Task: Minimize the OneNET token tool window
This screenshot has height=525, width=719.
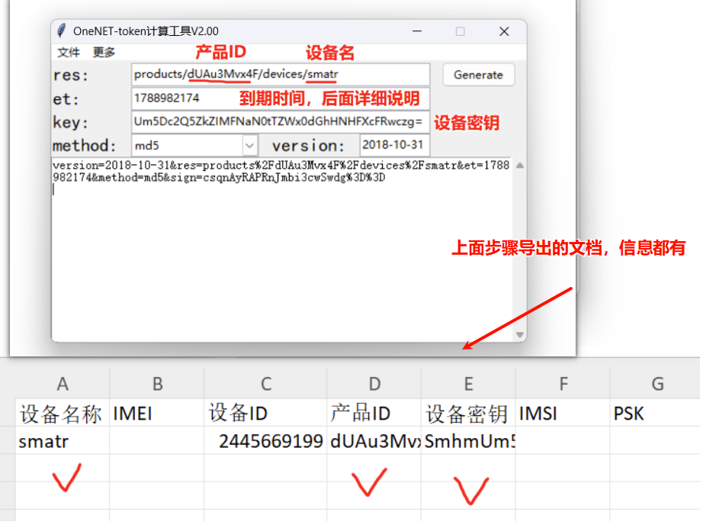Action: (417, 31)
